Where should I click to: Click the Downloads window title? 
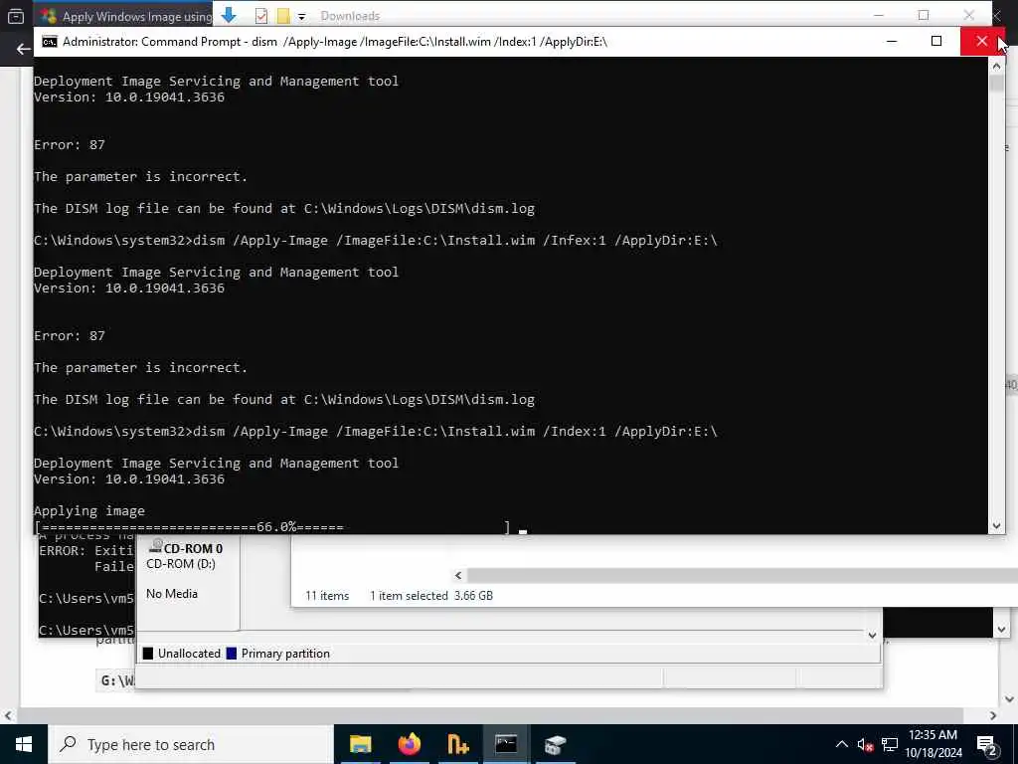click(350, 16)
